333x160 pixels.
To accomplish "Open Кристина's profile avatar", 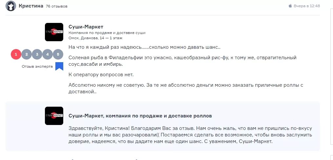I will click(x=10, y=6).
